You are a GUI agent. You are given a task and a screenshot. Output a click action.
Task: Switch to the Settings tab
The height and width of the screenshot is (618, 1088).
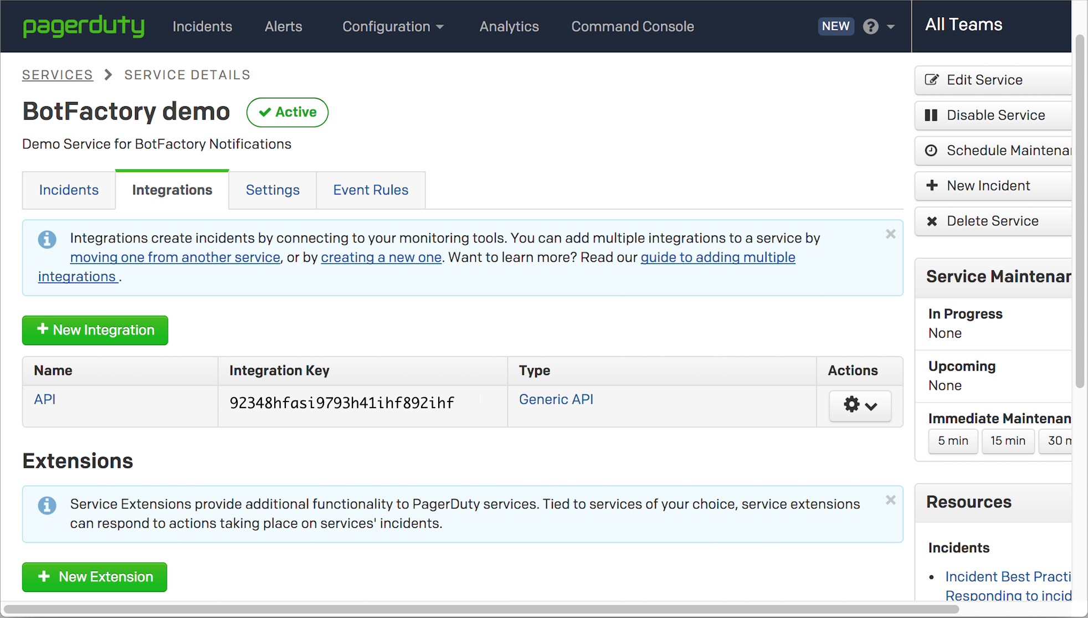pos(273,190)
